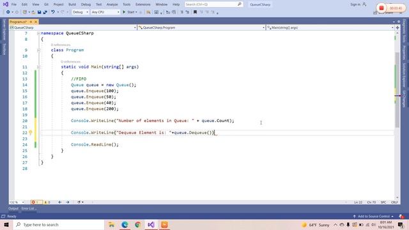This screenshot has height=230, width=409.
Task: Collapse the class Program block
Action: tap(38, 50)
